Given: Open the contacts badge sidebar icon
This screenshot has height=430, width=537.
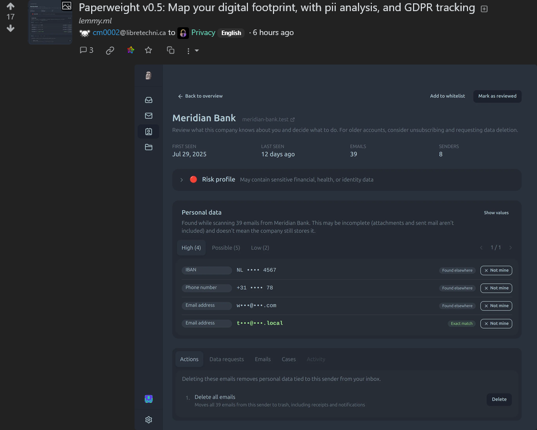Looking at the screenshot, I should coord(148,132).
